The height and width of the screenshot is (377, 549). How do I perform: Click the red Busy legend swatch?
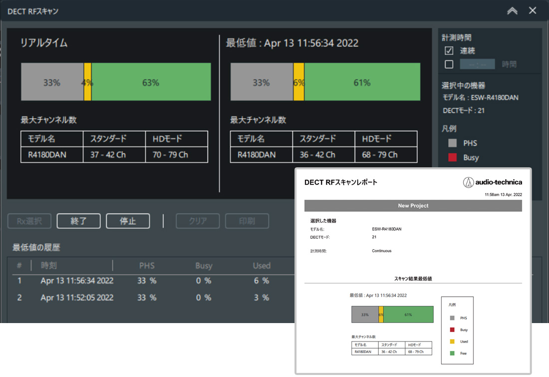452,157
